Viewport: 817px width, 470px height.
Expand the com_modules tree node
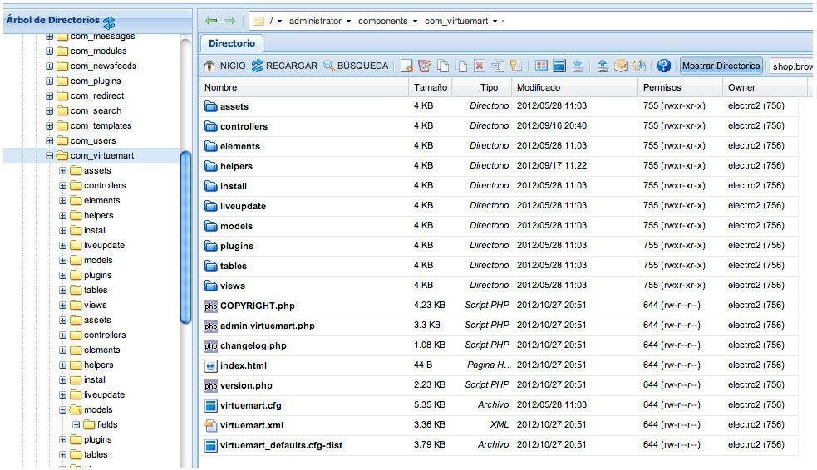(x=50, y=51)
